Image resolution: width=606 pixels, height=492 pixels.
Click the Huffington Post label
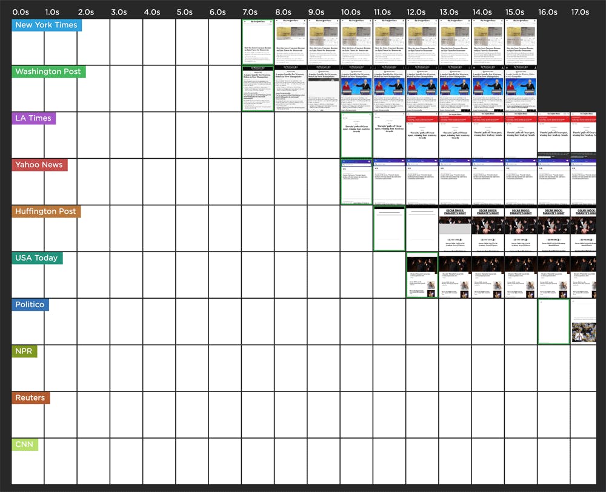tap(46, 211)
